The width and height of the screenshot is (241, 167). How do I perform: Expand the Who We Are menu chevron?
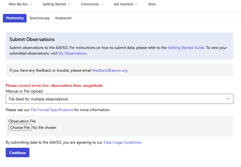[x=31, y=4]
